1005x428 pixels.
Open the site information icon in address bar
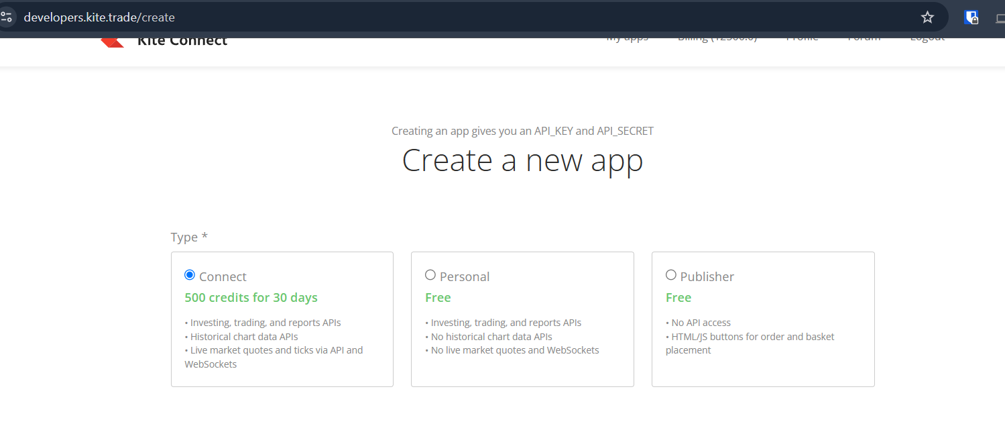click(x=6, y=17)
